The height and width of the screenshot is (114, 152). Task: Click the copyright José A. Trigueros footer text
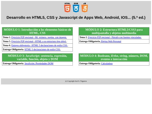(x=76, y=81)
